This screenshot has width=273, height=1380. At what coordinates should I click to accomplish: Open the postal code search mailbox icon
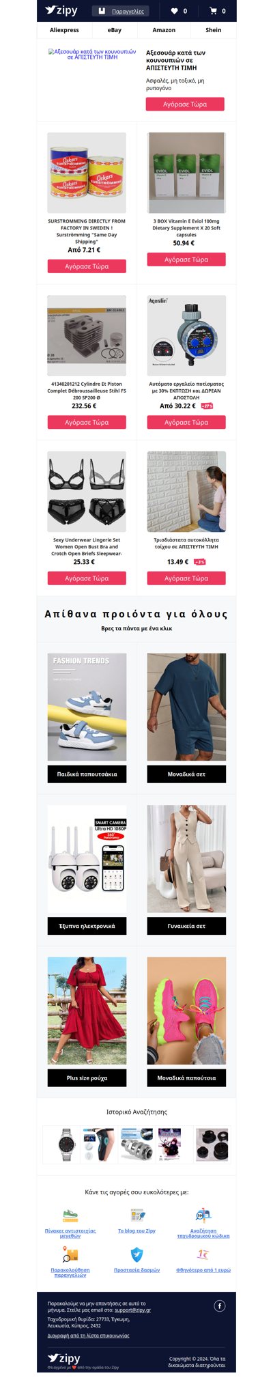point(203,1215)
